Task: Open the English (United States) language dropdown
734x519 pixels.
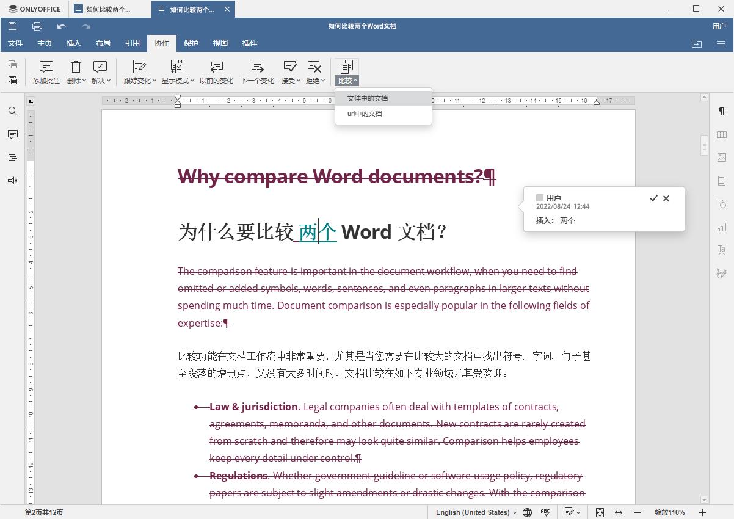Action: (x=475, y=512)
